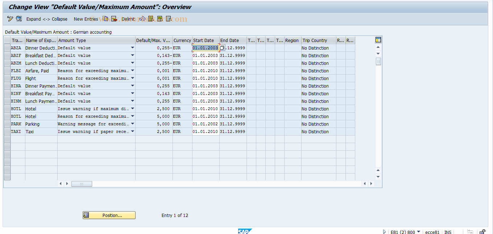This screenshot has width=493, height=234.
Task: Open Amount Type dropdown for HINA row
Action: pyautogui.click(x=132, y=86)
